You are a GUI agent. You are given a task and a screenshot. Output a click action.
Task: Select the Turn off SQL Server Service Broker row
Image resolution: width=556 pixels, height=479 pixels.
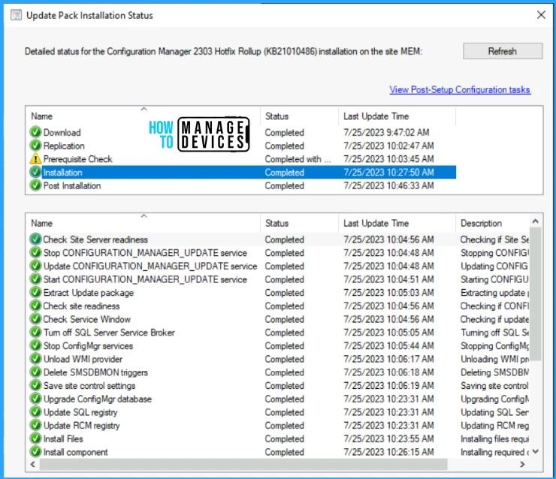pyautogui.click(x=278, y=333)
